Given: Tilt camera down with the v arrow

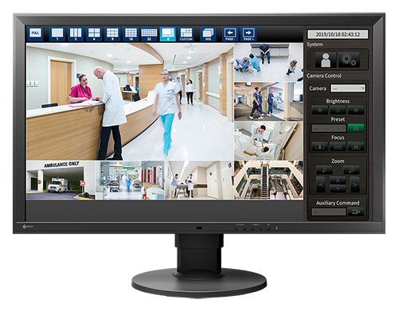Looking at the screenshot, I should (338, 189).
